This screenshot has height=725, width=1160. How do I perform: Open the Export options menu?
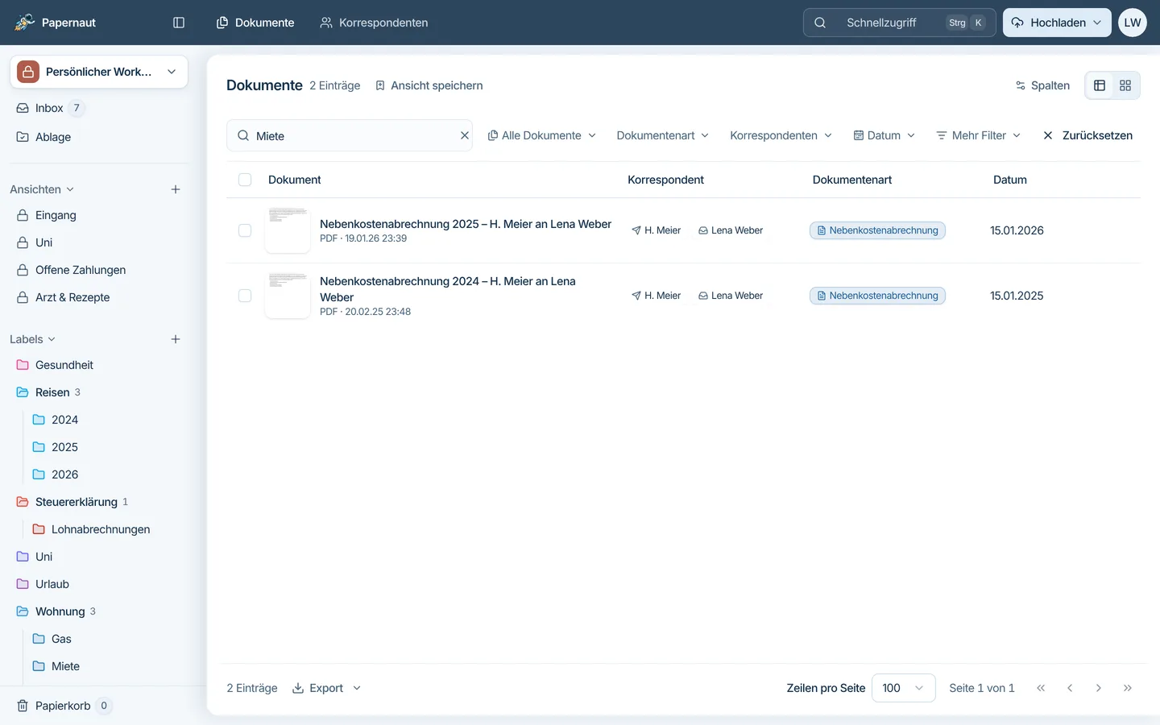pyautogui.click(x=326, y=688)
